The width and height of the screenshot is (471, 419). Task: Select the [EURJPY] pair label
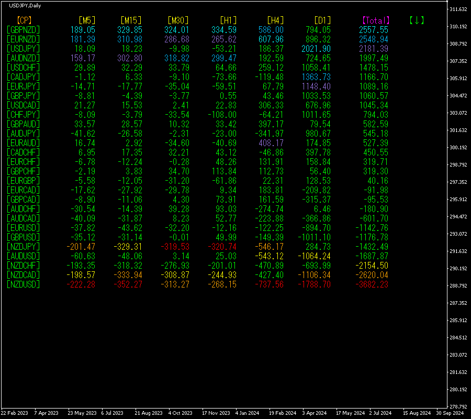23,86
